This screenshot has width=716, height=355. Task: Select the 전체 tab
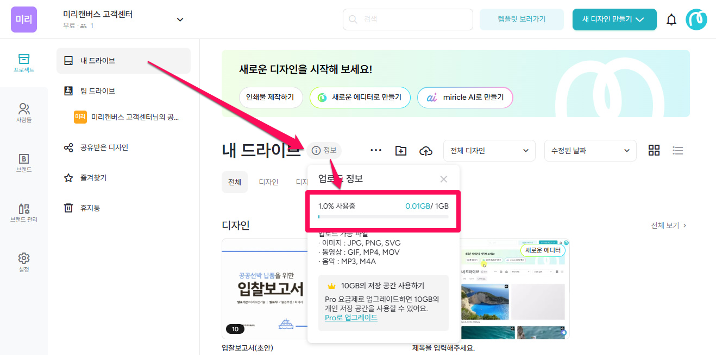pos(235,182)
